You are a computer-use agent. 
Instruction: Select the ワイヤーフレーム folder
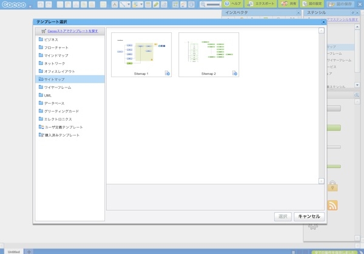[x=70, y=88]
